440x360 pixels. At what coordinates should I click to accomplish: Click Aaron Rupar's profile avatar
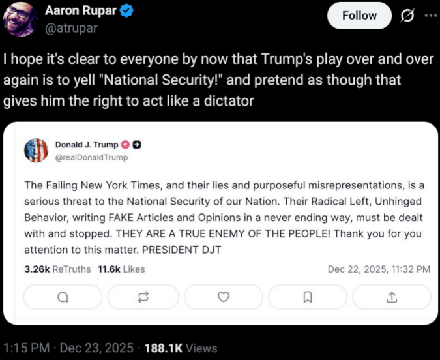click(21, 19)
